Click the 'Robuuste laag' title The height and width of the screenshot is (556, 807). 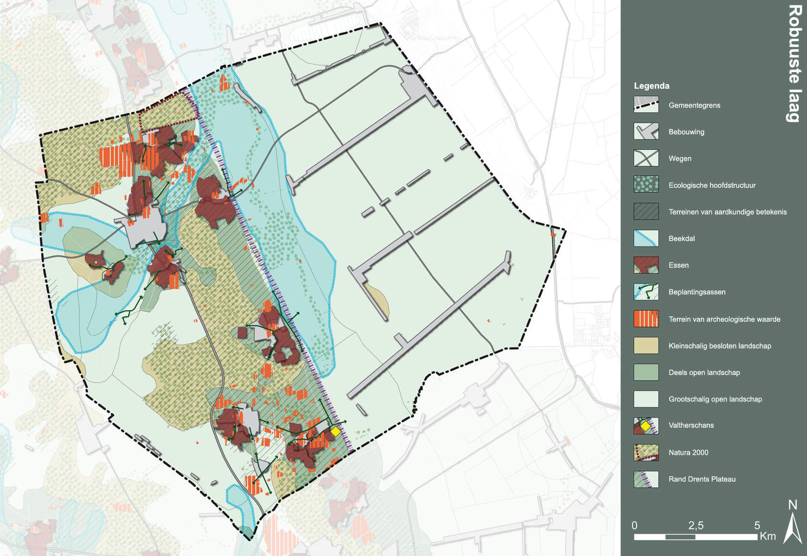point(795,63)
